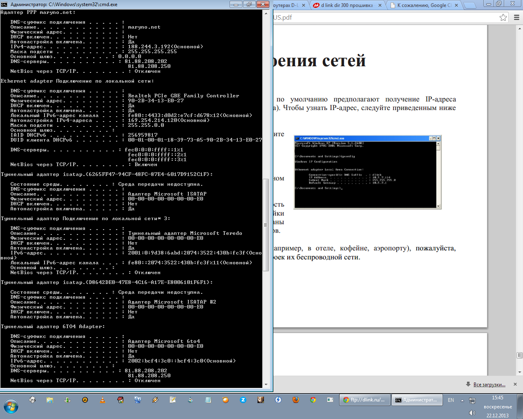This screenshot has width=523, height=419.
Task: Switch input language from EN
Action: [451, 400]
